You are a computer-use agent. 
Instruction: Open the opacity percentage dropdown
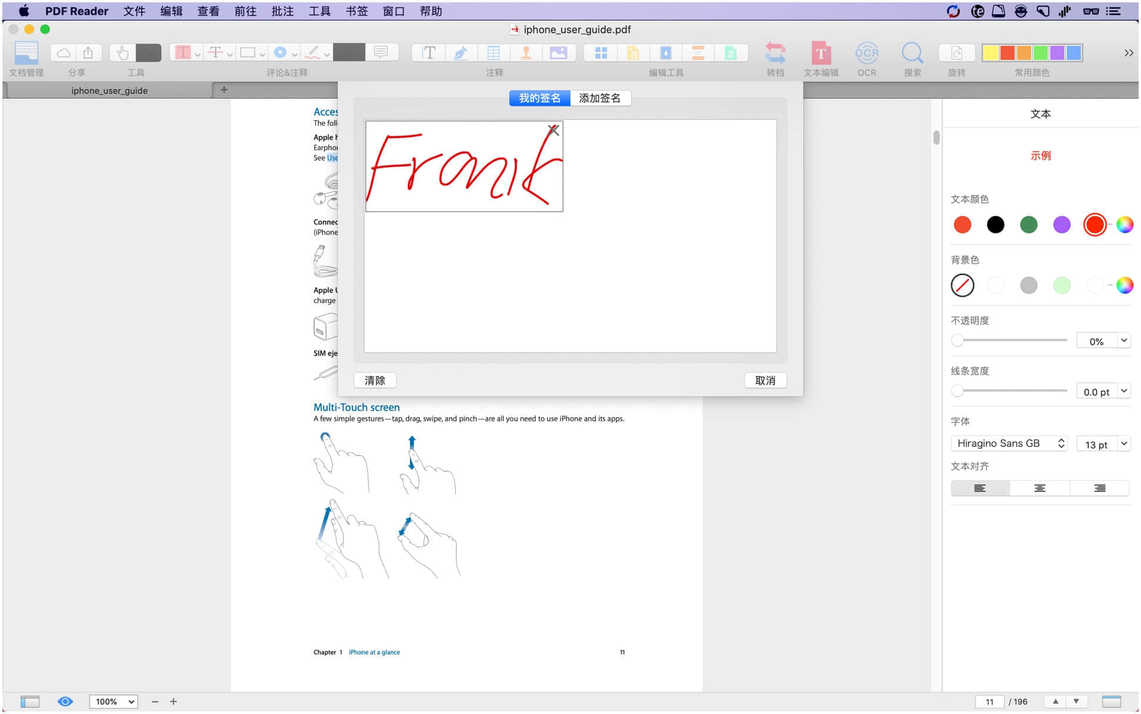pyautogui.click(x=1124, y=341)
